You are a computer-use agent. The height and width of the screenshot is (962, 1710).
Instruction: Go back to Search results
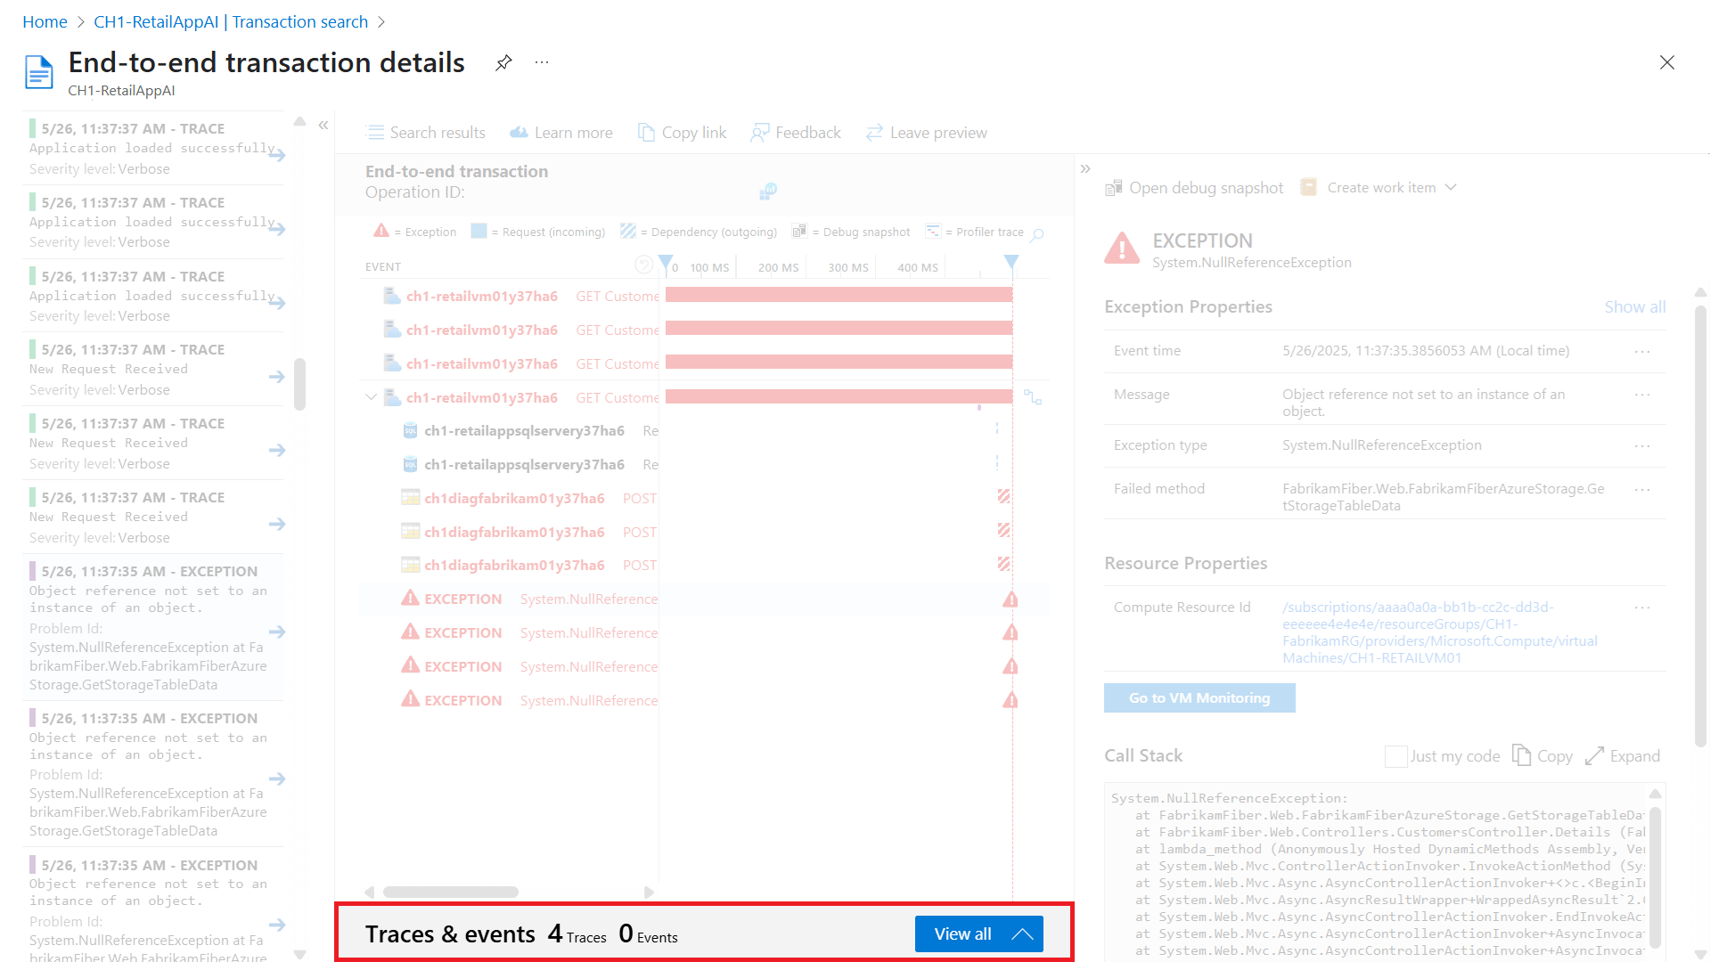pos(426,133)
